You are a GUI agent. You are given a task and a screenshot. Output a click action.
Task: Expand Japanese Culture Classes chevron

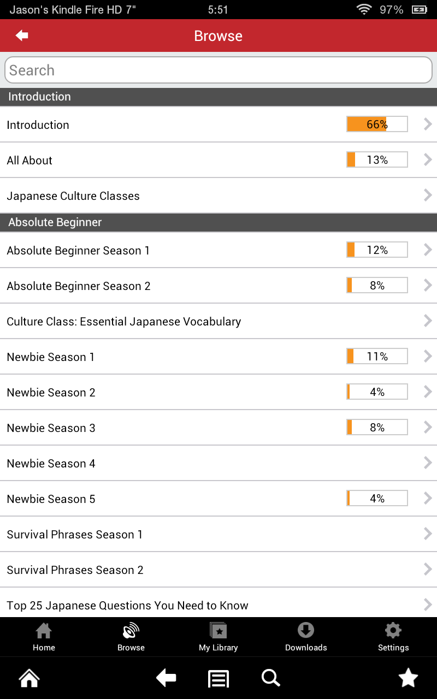point(428,196)
